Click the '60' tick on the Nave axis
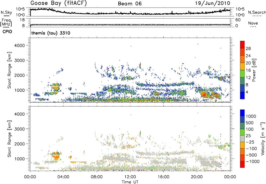Image resolution: width=266 pixels, height=184 pixels. coord(238,20)
